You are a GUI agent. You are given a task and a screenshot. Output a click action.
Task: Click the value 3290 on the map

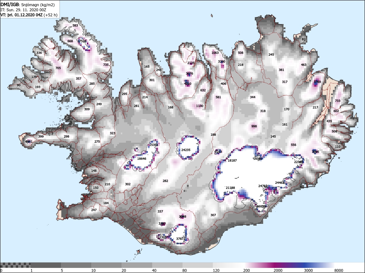tap(222, 62)
